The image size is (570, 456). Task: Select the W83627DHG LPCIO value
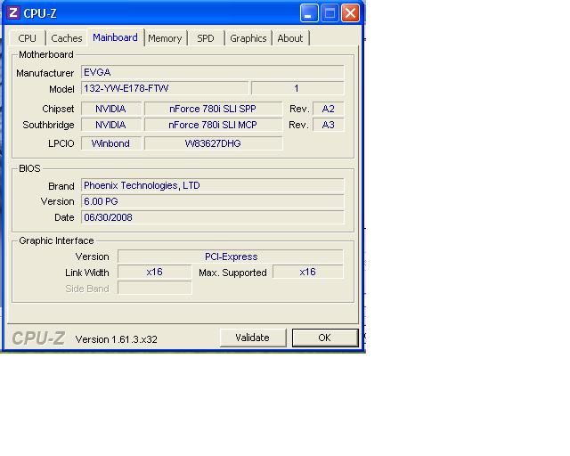point(213,143)
